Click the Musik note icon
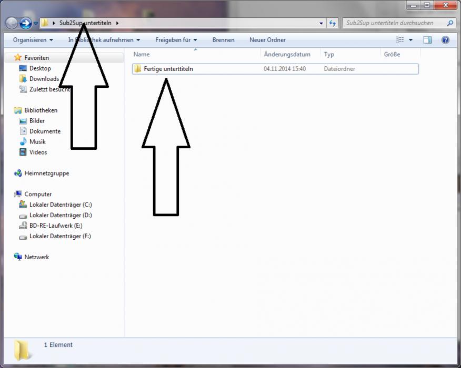 23,141
